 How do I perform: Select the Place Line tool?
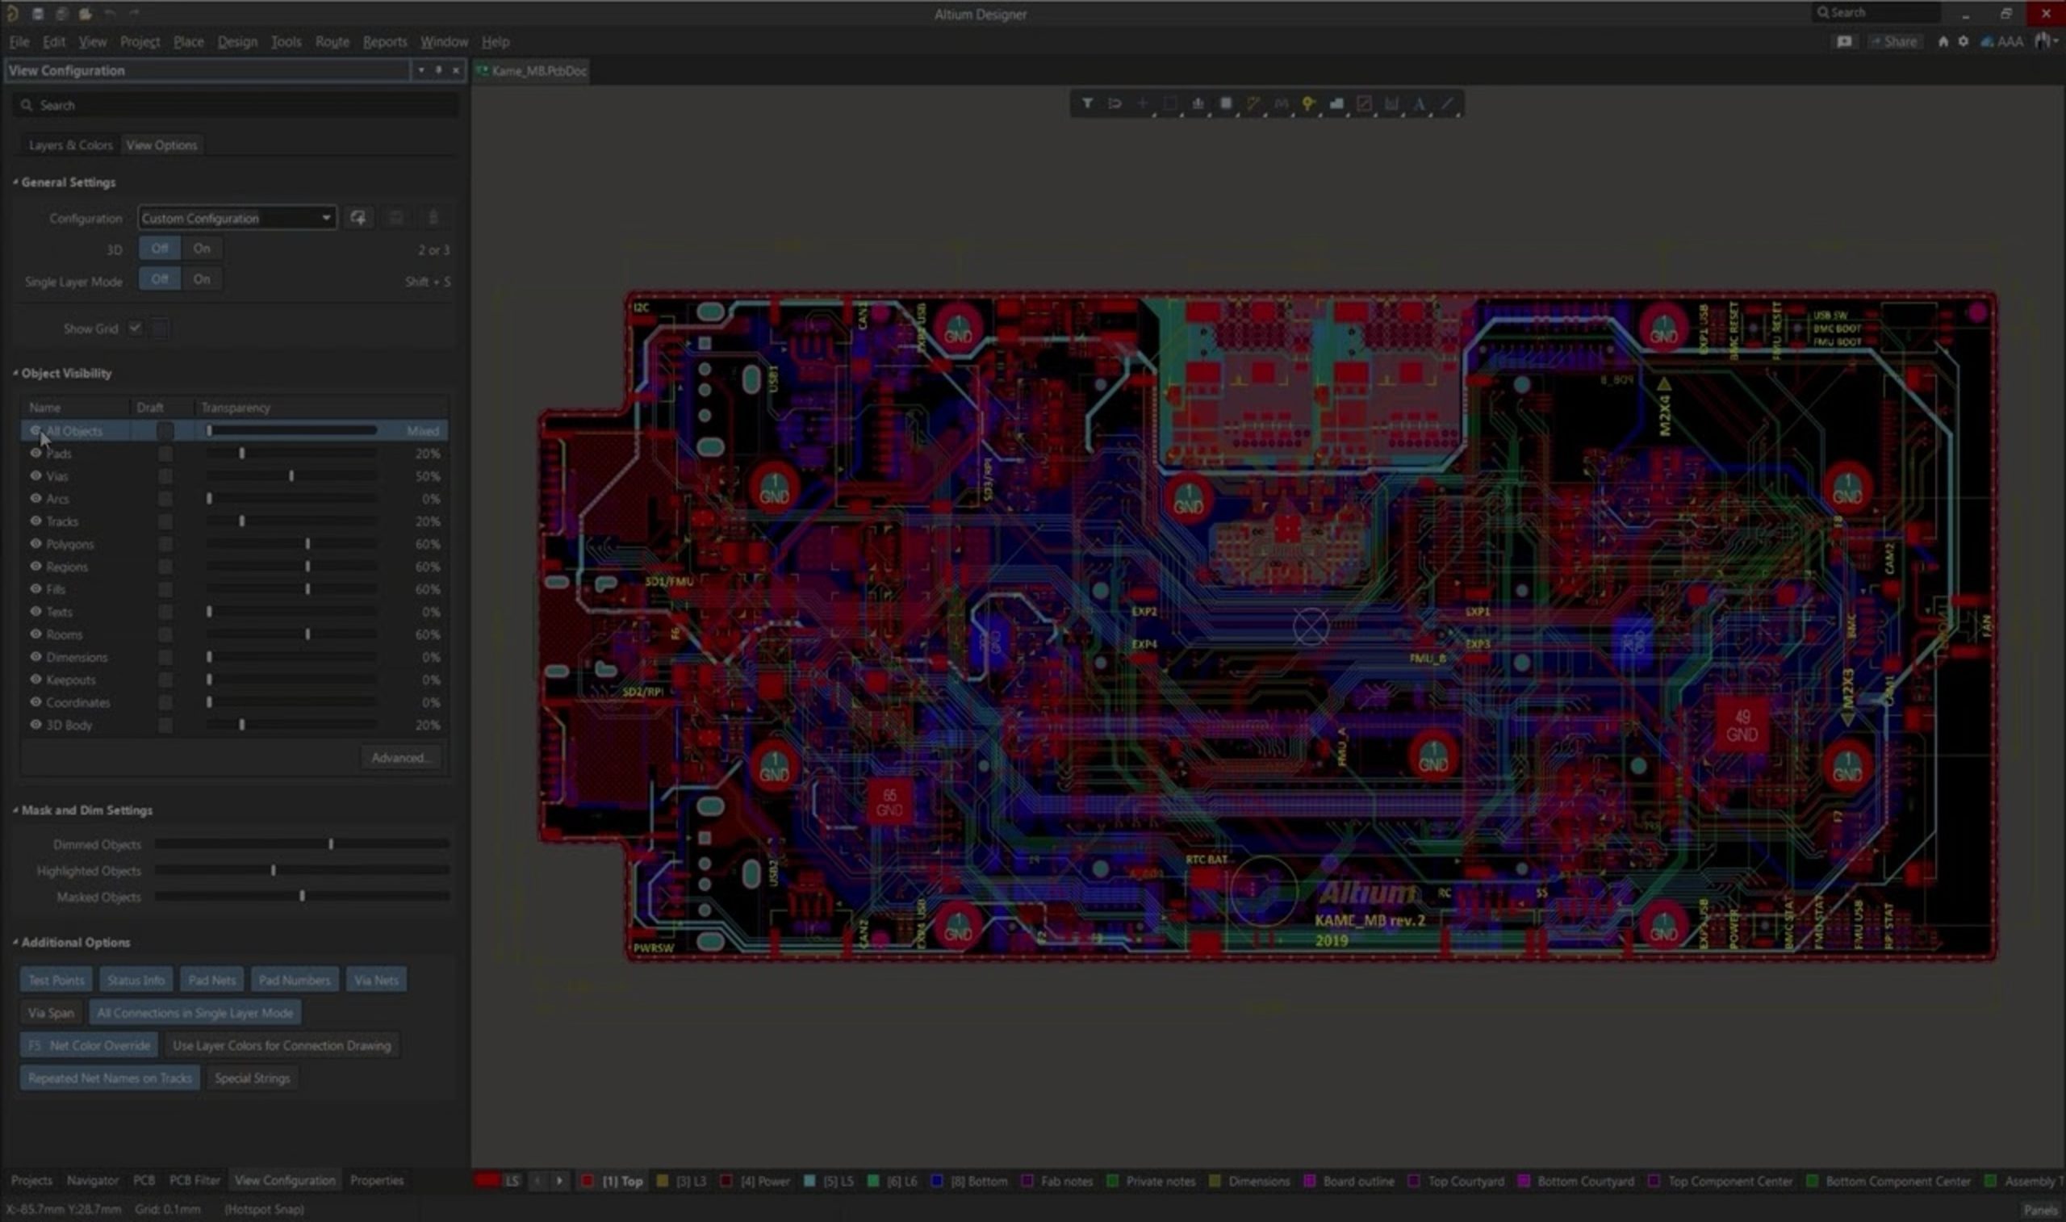1447,104
